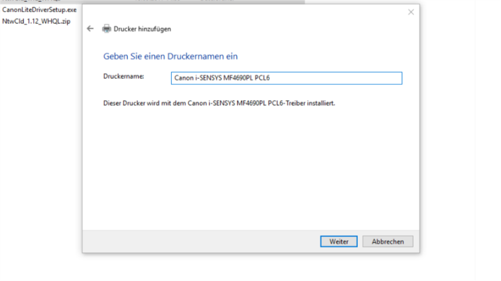Click the printer icon beside Drucker hinzufügen

click(106, 29)
